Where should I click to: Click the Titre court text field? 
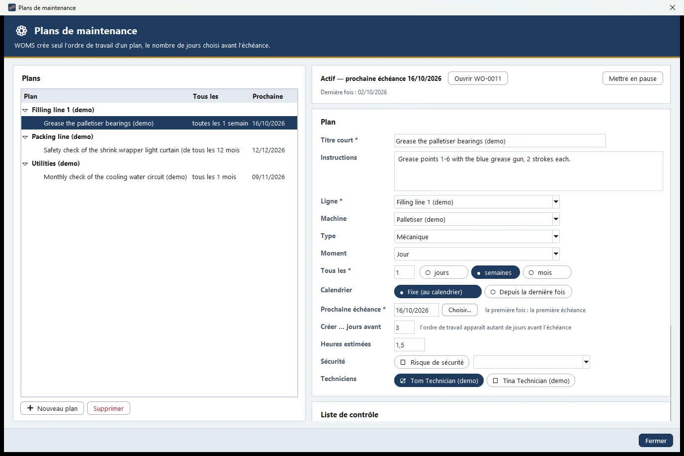[x=500, y=141]
